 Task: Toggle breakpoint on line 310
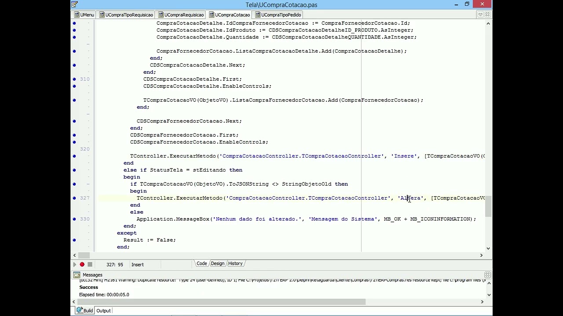[x=74, y=79]
